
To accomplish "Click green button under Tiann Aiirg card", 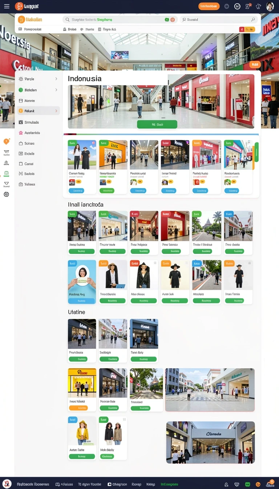I will coord(144,359).
